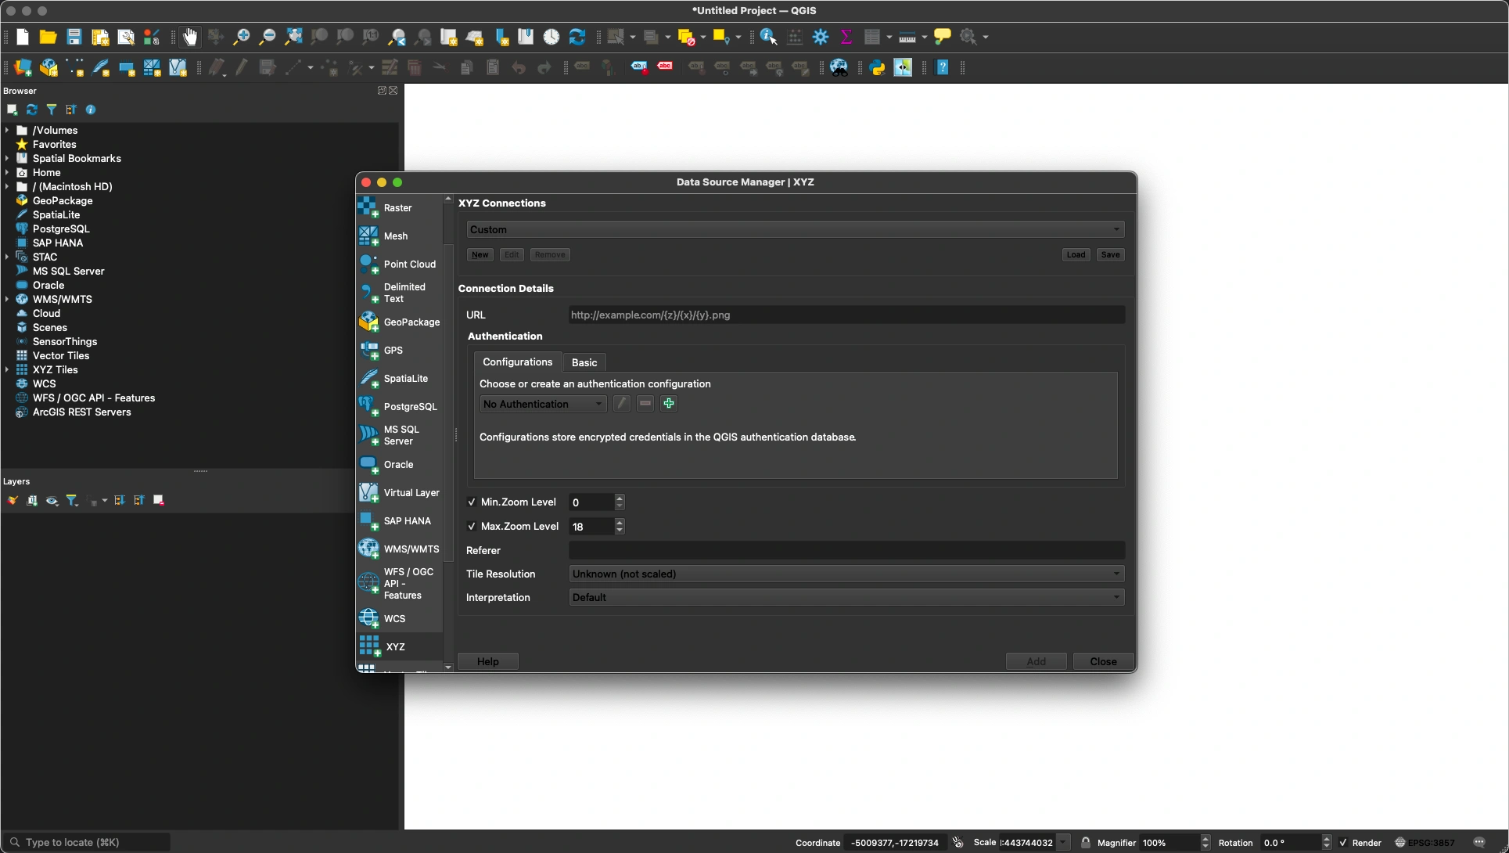Increase the Rotation stepper in status bar

pyautogui.click(x=1326, y=839)
